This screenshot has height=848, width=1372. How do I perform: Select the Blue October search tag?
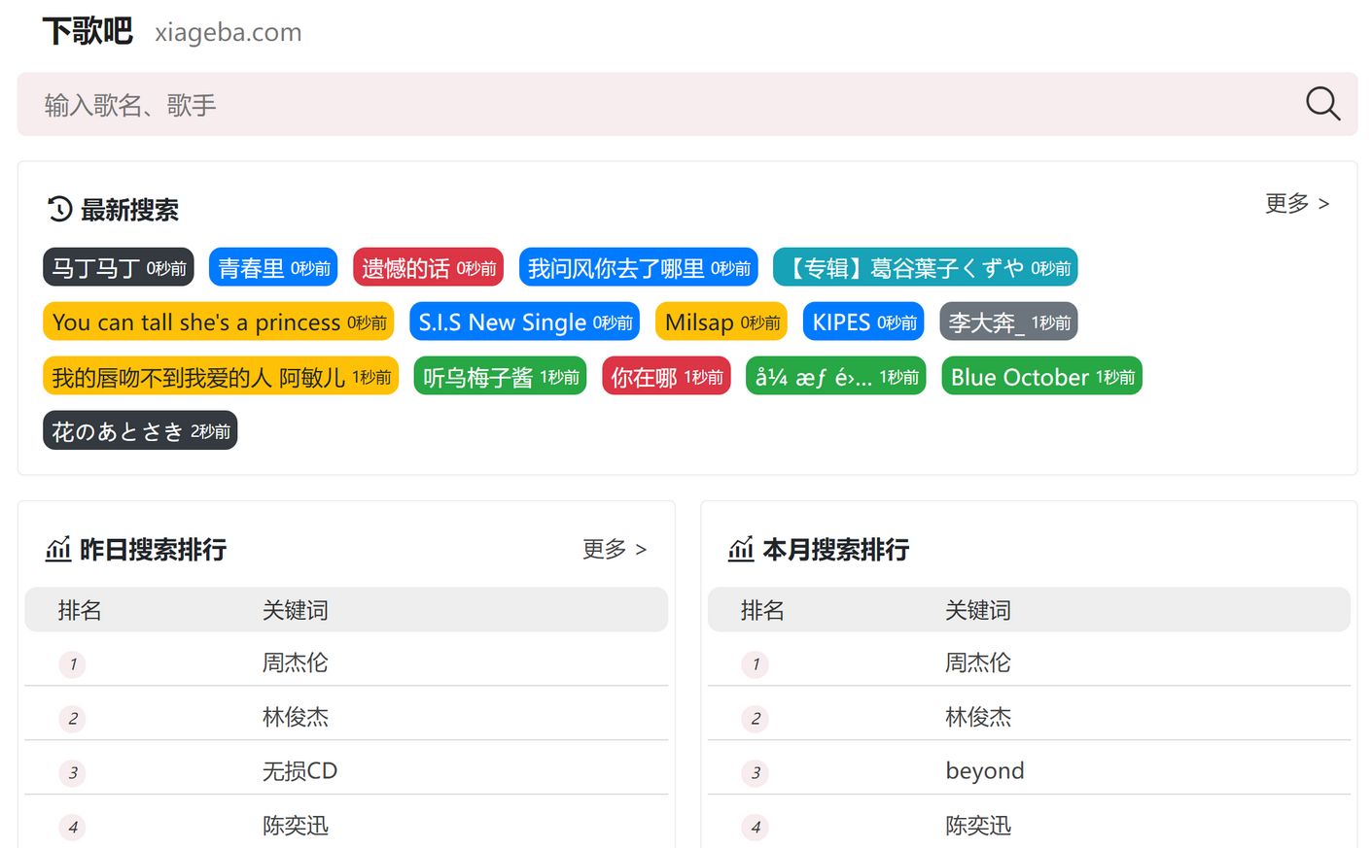pos(1042,376)
